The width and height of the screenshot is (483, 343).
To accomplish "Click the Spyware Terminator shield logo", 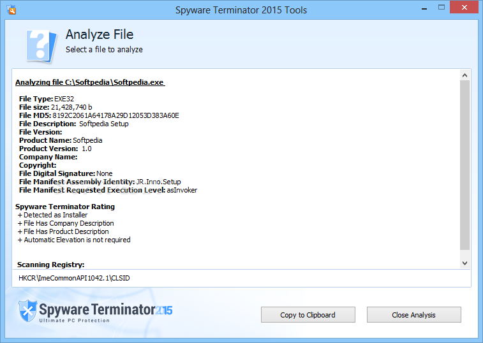I will pyautogui.click(x=27, y=310).
